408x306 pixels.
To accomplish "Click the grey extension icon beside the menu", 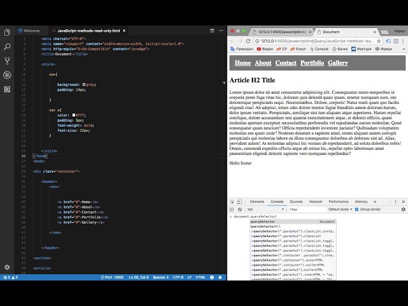I will point(396,41).
